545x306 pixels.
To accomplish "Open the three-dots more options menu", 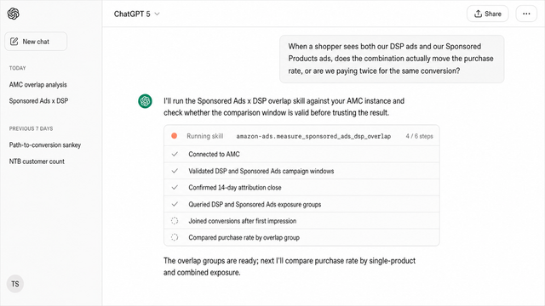I will [526, 14].
